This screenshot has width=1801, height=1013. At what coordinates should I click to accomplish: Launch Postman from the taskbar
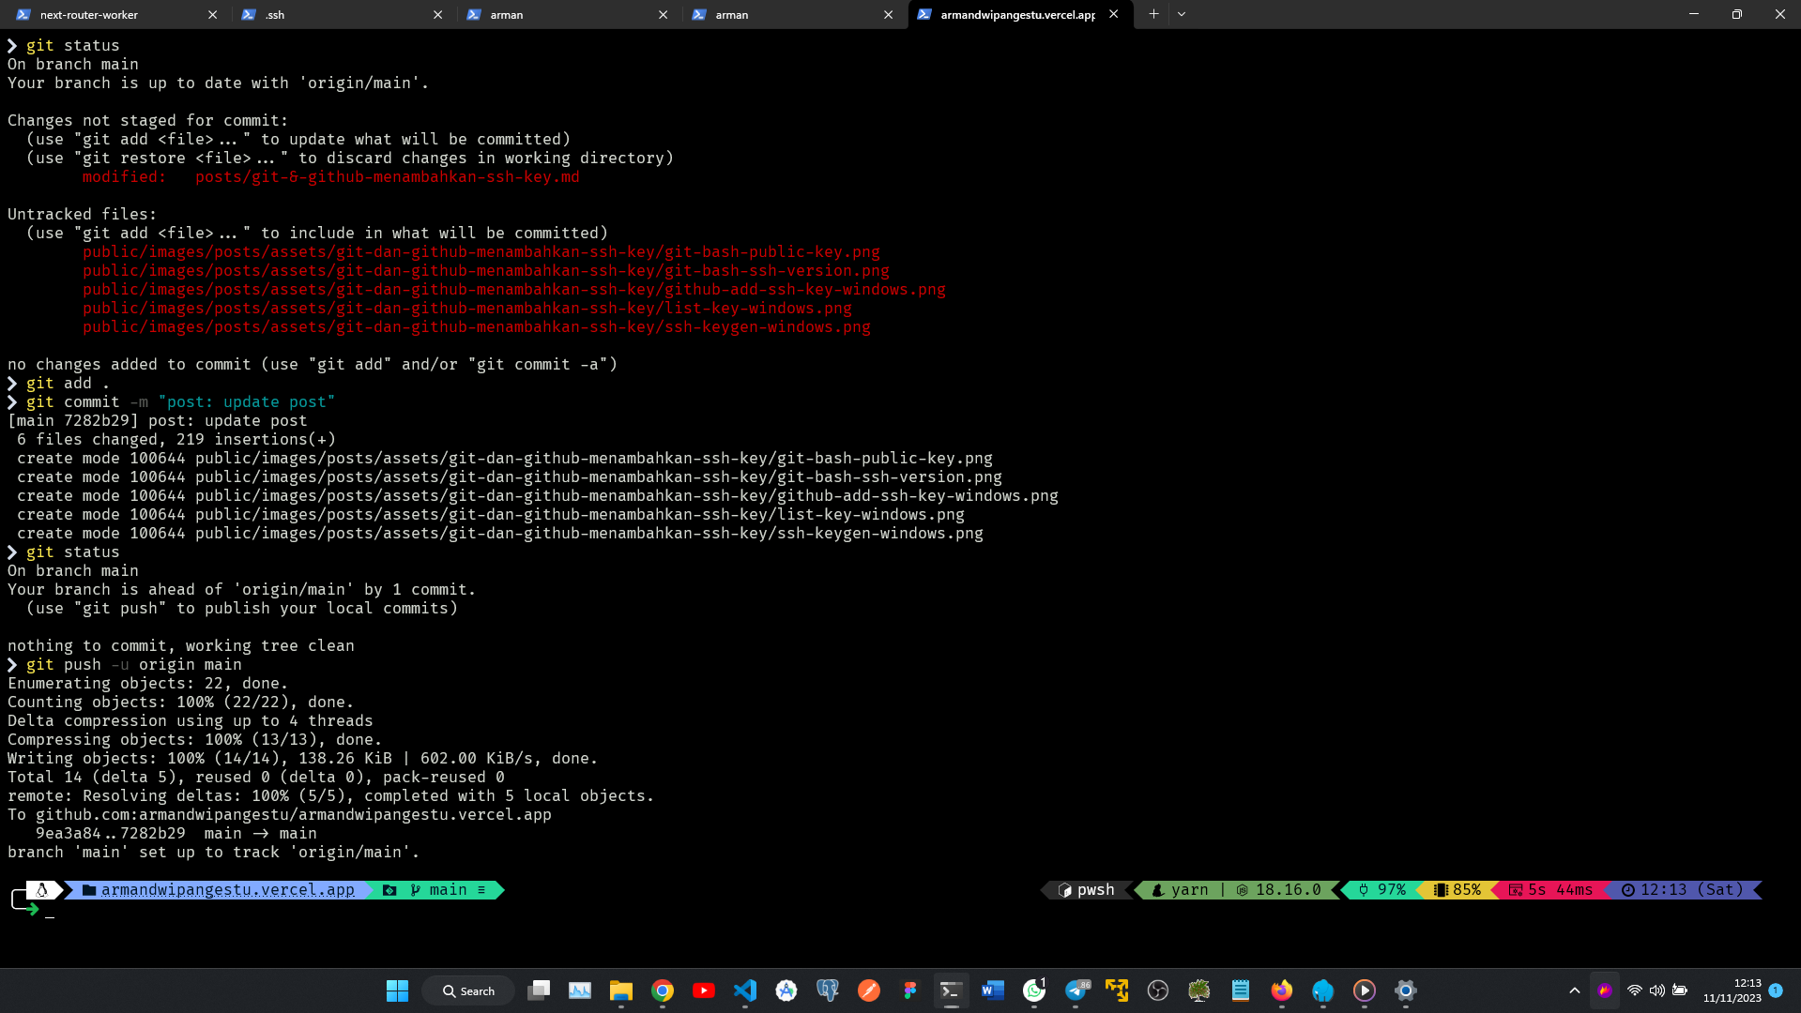[x=868, y=990]
